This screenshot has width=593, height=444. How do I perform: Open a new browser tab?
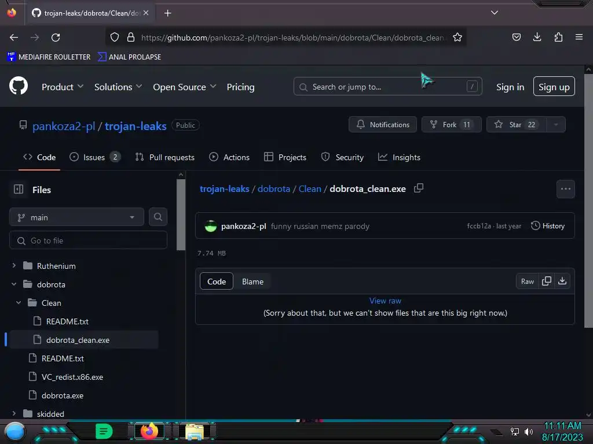click(167, 13)
